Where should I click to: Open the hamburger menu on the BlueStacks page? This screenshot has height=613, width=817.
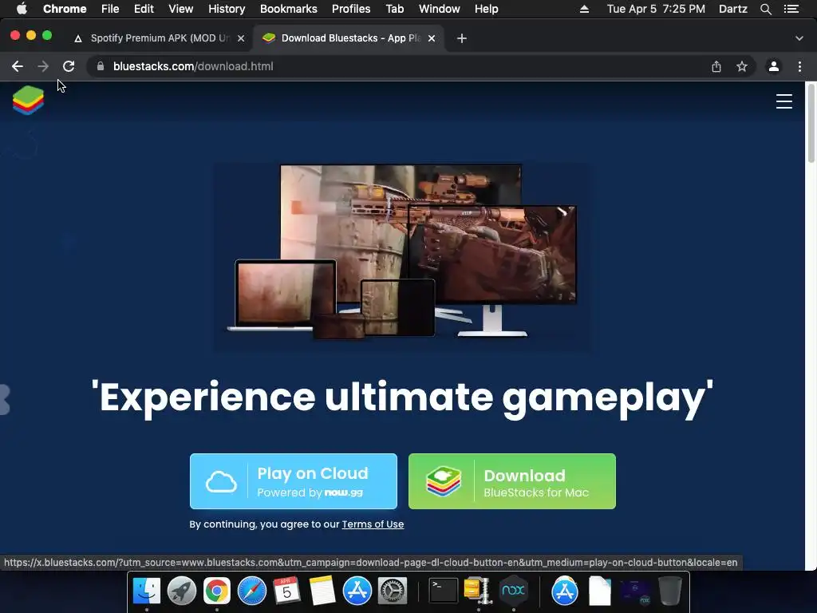click(783, 101)
